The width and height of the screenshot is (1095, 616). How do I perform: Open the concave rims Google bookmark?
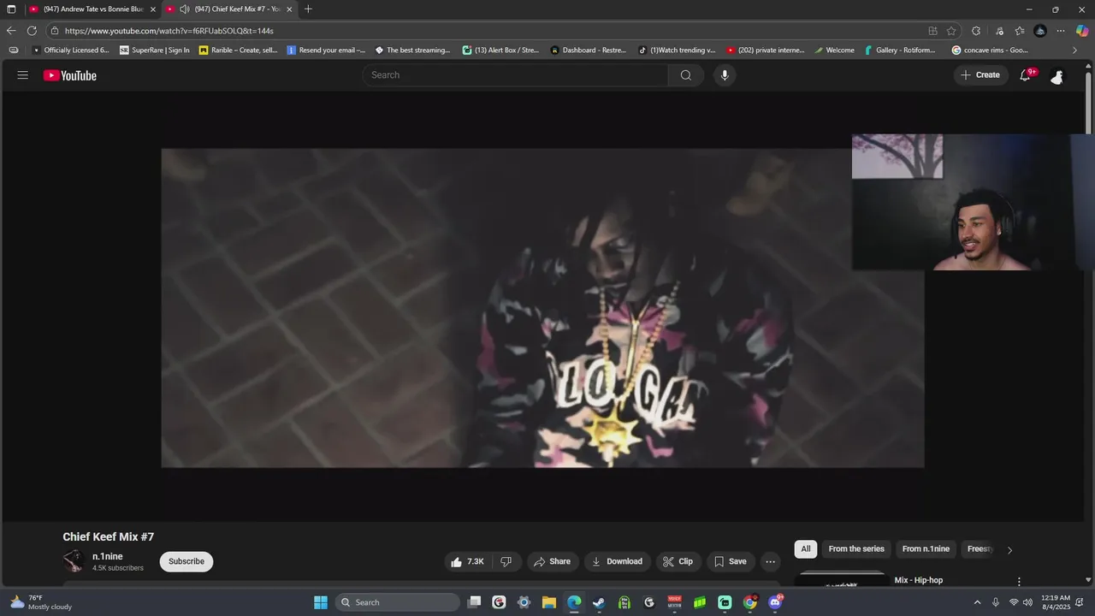coord(990,50)
